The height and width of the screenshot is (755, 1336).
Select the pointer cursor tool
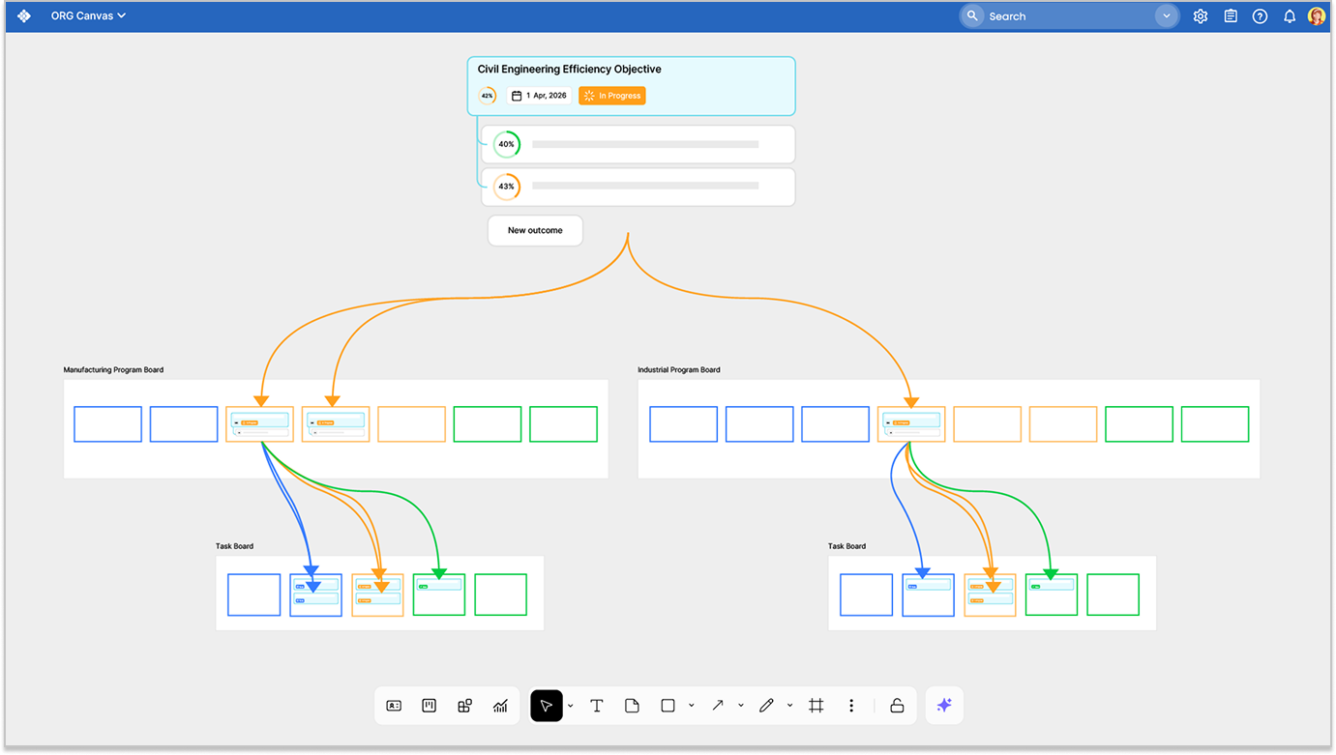[547, 706]
